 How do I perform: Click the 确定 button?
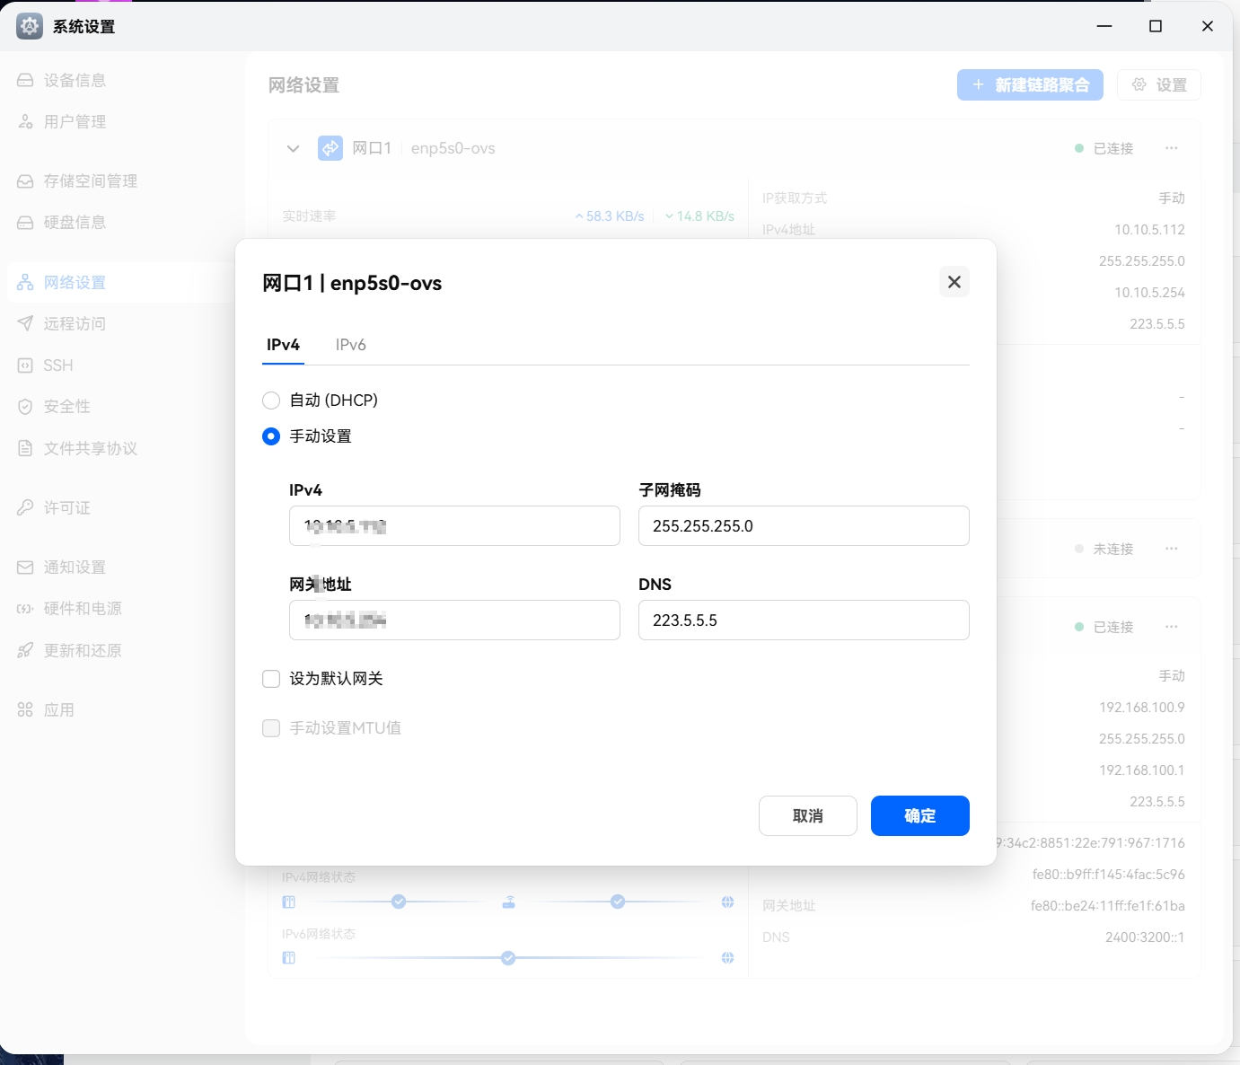point(919,815)
